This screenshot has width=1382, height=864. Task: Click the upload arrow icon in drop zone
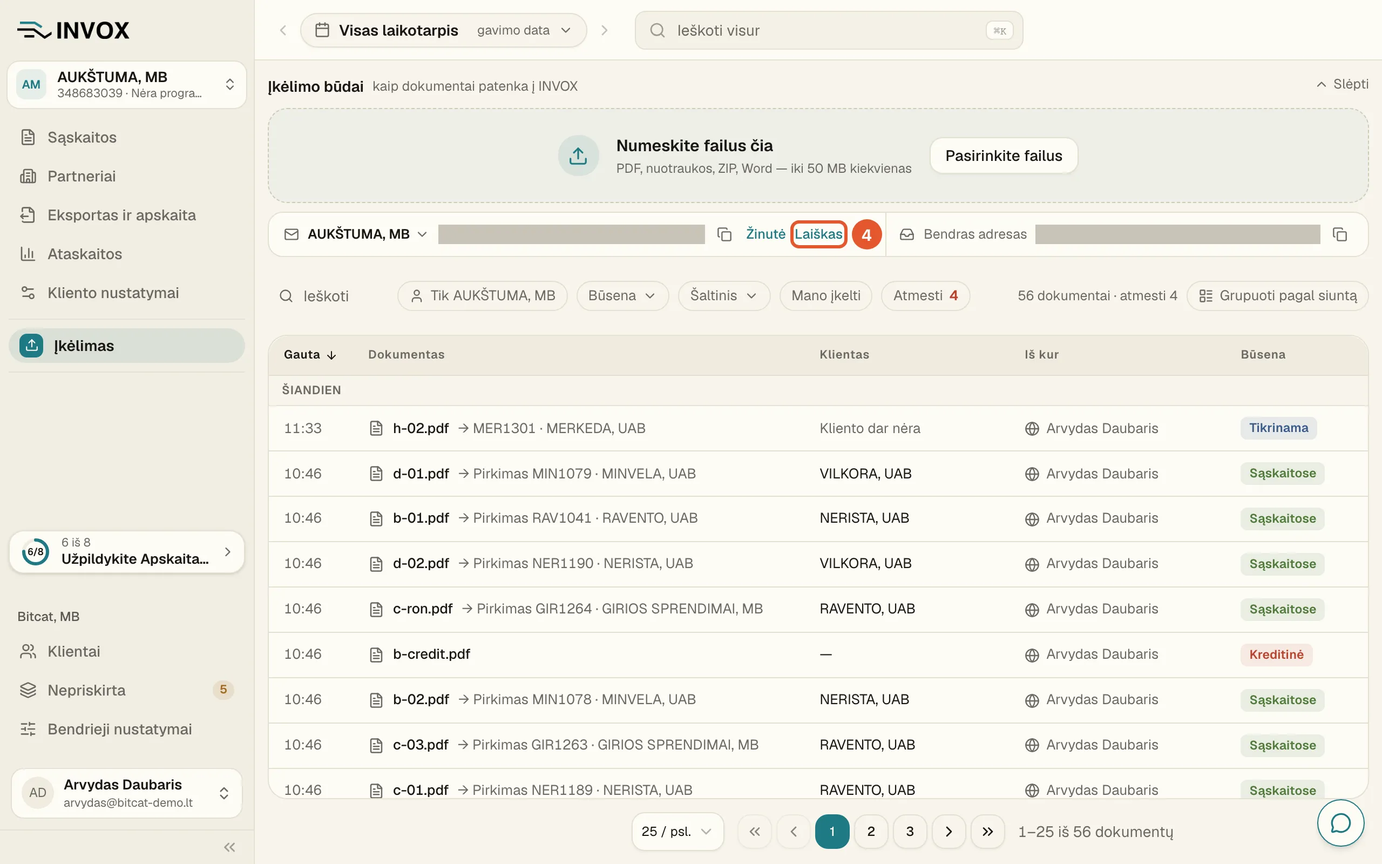tap(578, 156)
